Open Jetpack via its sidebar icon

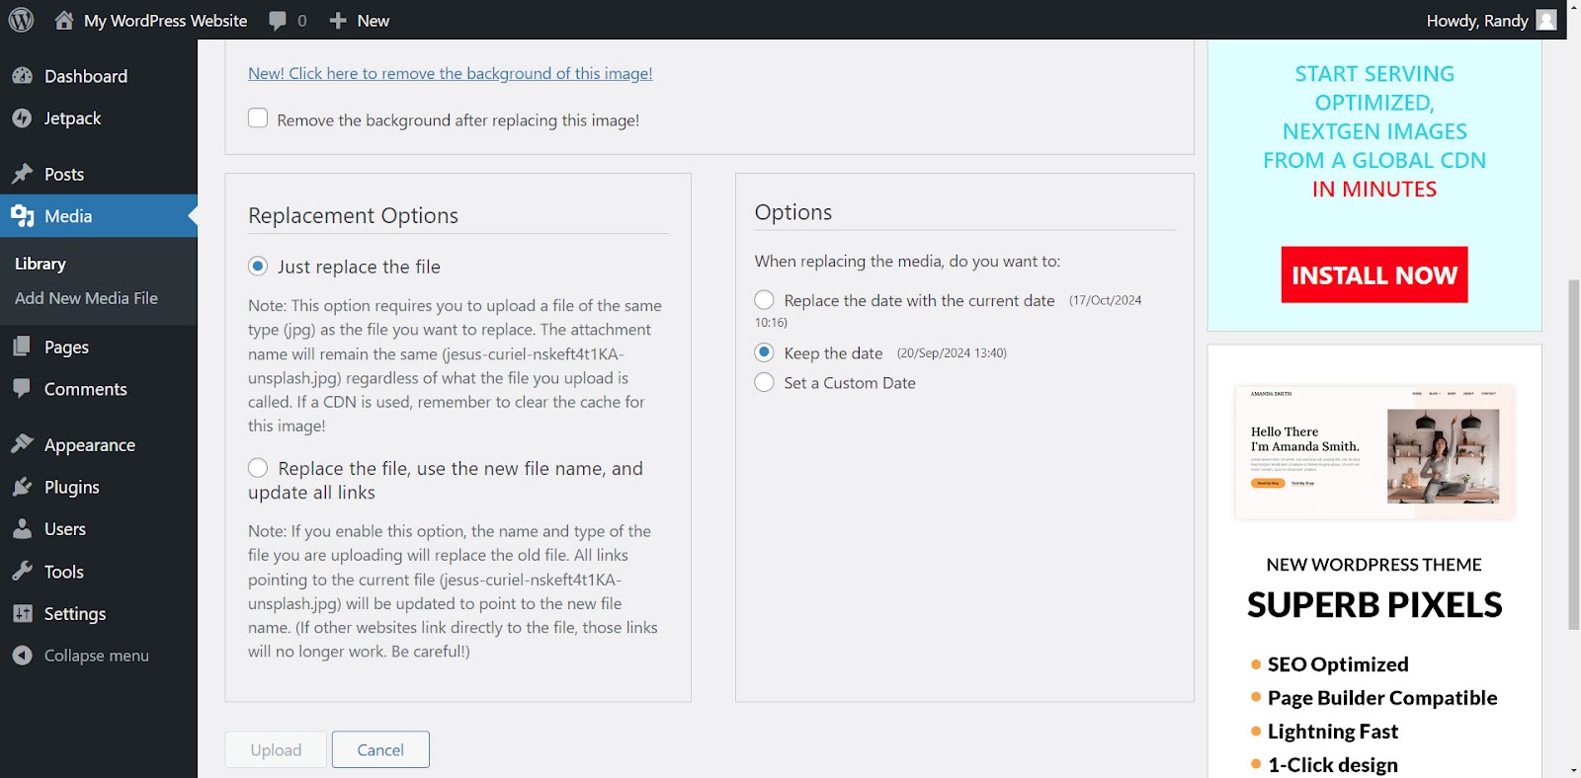click(x=23, y=118)
